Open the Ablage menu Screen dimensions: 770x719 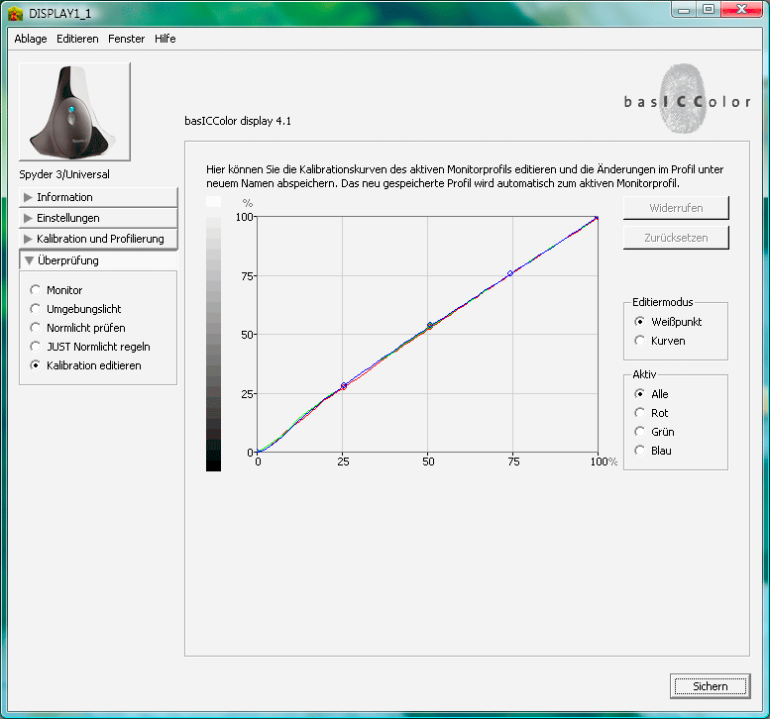coord(31,39)
